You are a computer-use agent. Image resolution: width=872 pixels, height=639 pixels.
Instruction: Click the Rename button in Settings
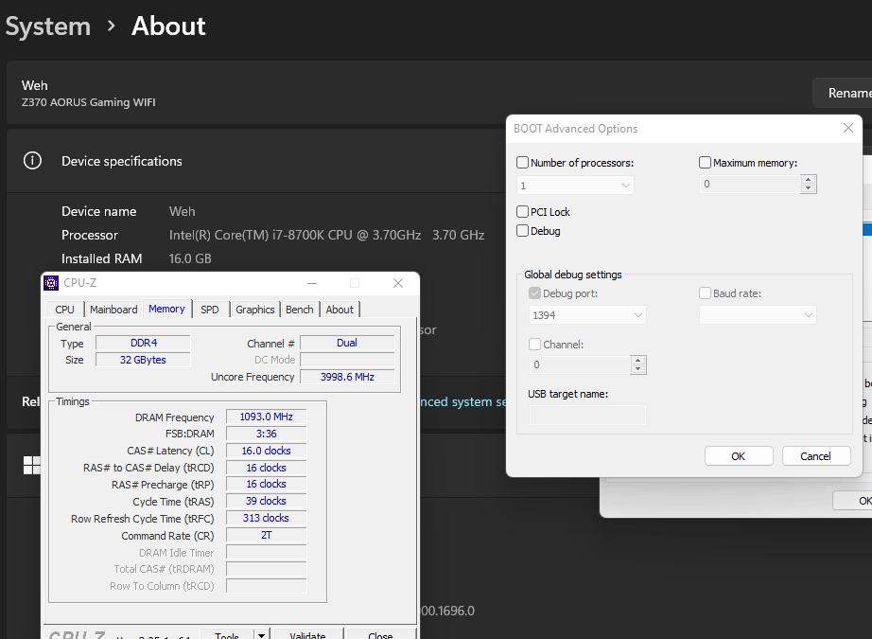click(843, 93)
